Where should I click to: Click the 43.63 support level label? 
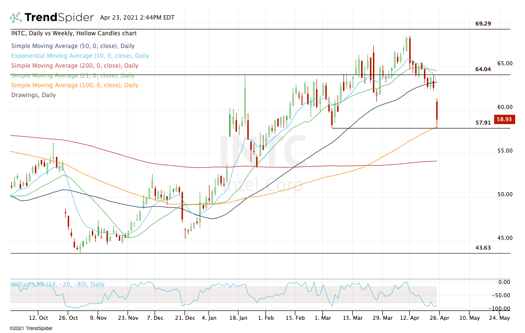tap(483, 248)
